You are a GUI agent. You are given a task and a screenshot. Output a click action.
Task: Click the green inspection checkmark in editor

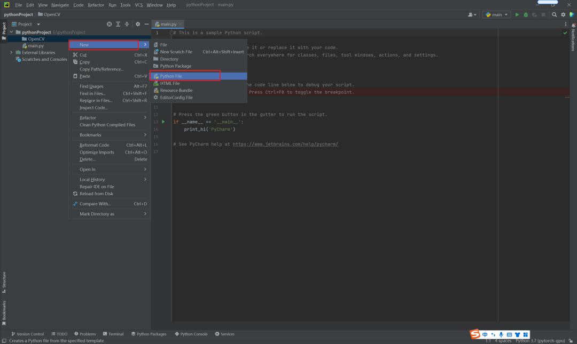pos(565,33)
